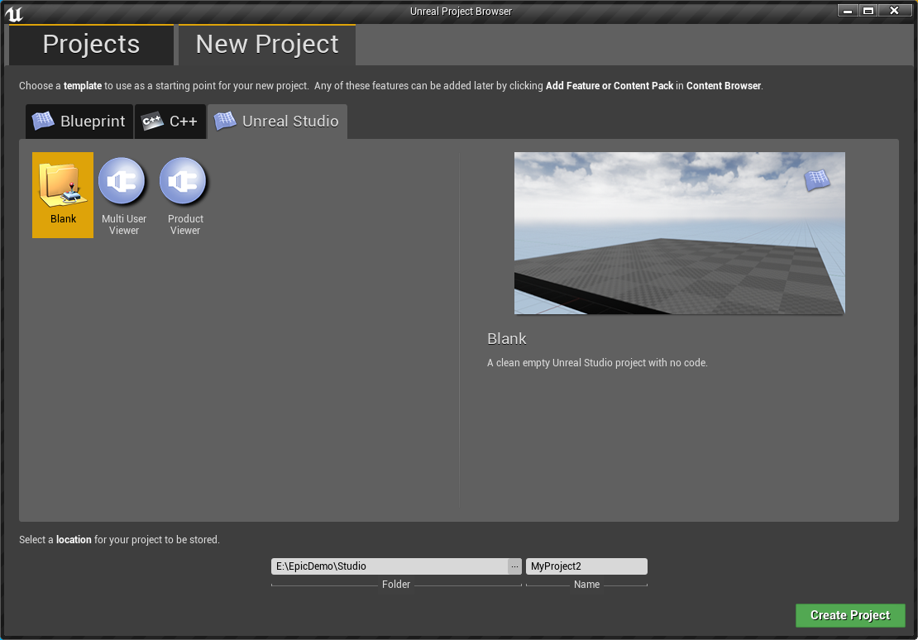Open the New Project tab
Viewport: 918px width, 640px height.
pyautogui.click(x=267, y=45)
